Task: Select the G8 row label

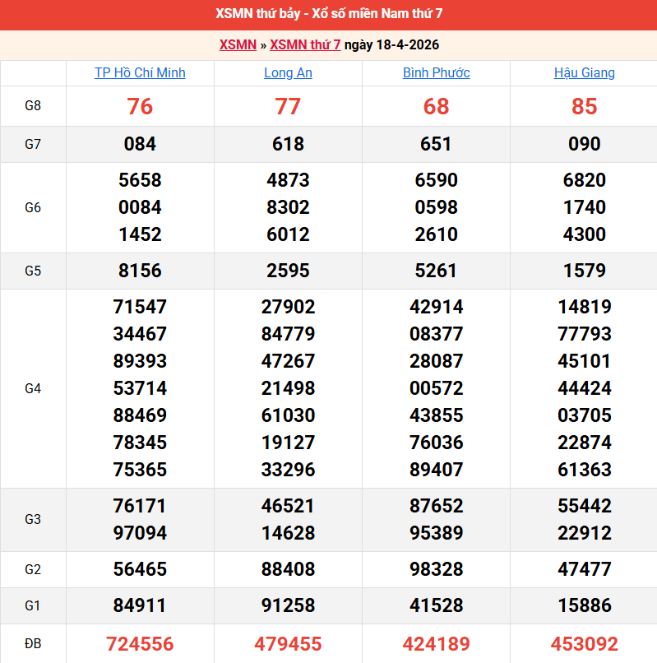Action: 33,106
